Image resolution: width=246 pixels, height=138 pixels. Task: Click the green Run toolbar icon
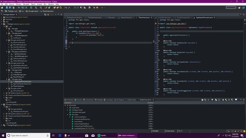click(x=31, y=8)
